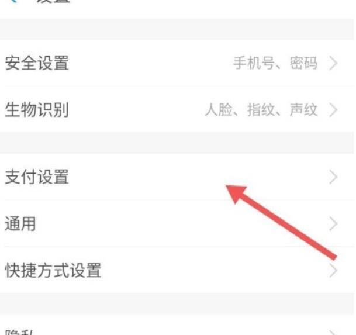Click the chevron beside 快捷方式设置
This screenshot has width=356, height=335.
click(333, 271)
